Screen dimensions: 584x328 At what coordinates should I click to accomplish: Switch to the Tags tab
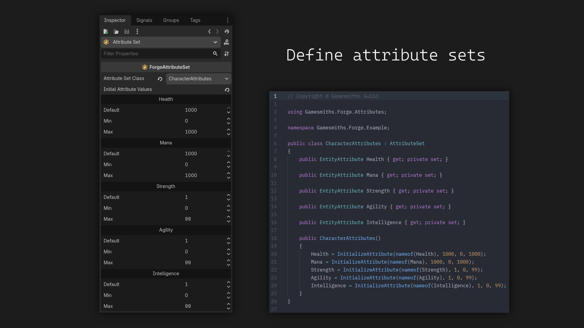[195, 20]
